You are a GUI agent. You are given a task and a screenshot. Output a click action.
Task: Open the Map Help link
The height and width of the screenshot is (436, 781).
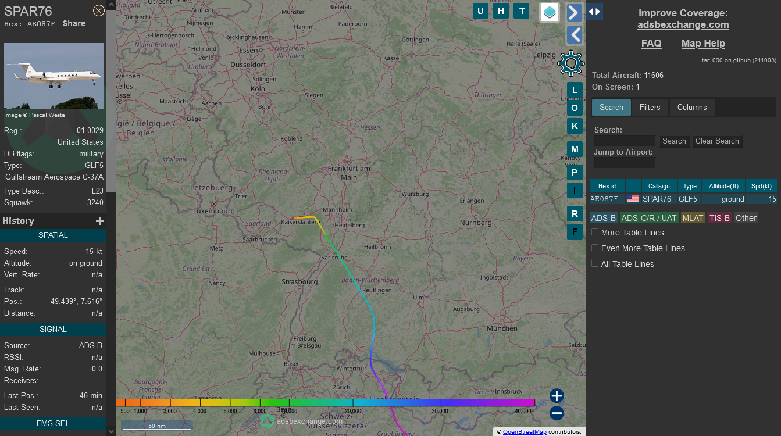tap(703, 43)
